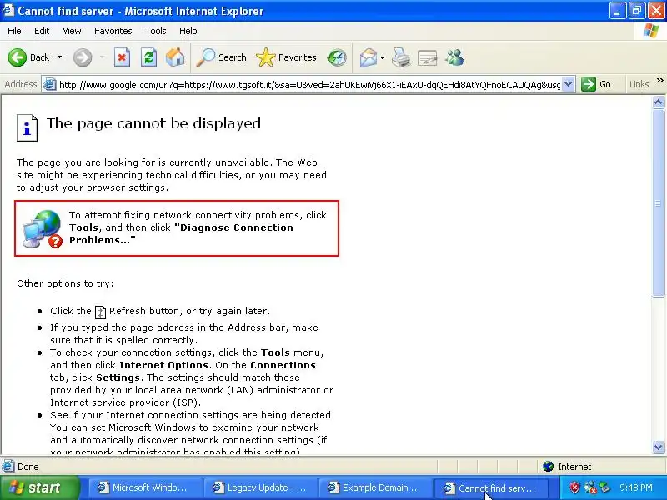Click the Internet zone globe in status bar
Viewport: 667px width, 500px height.
point(548,467)
